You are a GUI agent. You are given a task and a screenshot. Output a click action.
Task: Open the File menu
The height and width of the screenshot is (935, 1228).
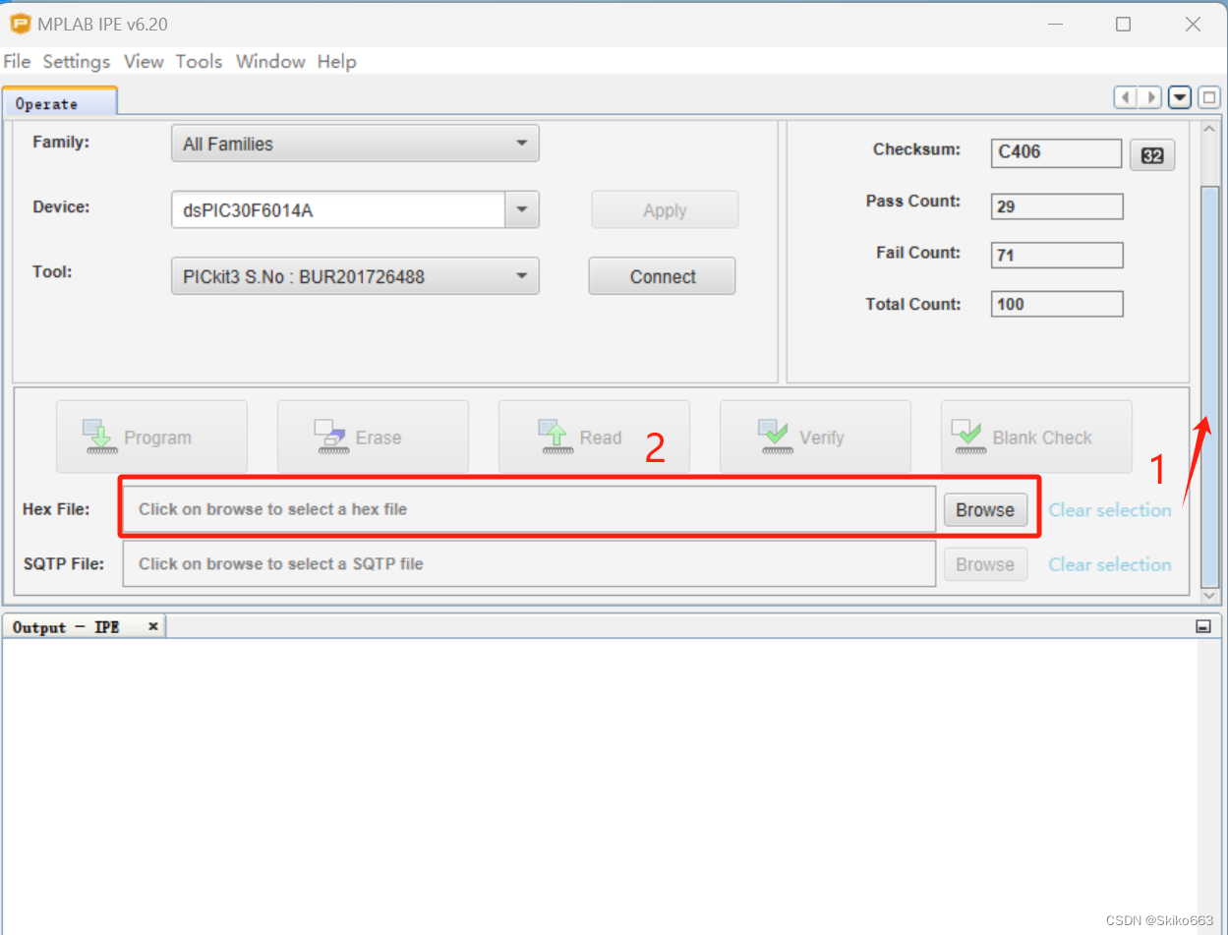click(17, 61)
